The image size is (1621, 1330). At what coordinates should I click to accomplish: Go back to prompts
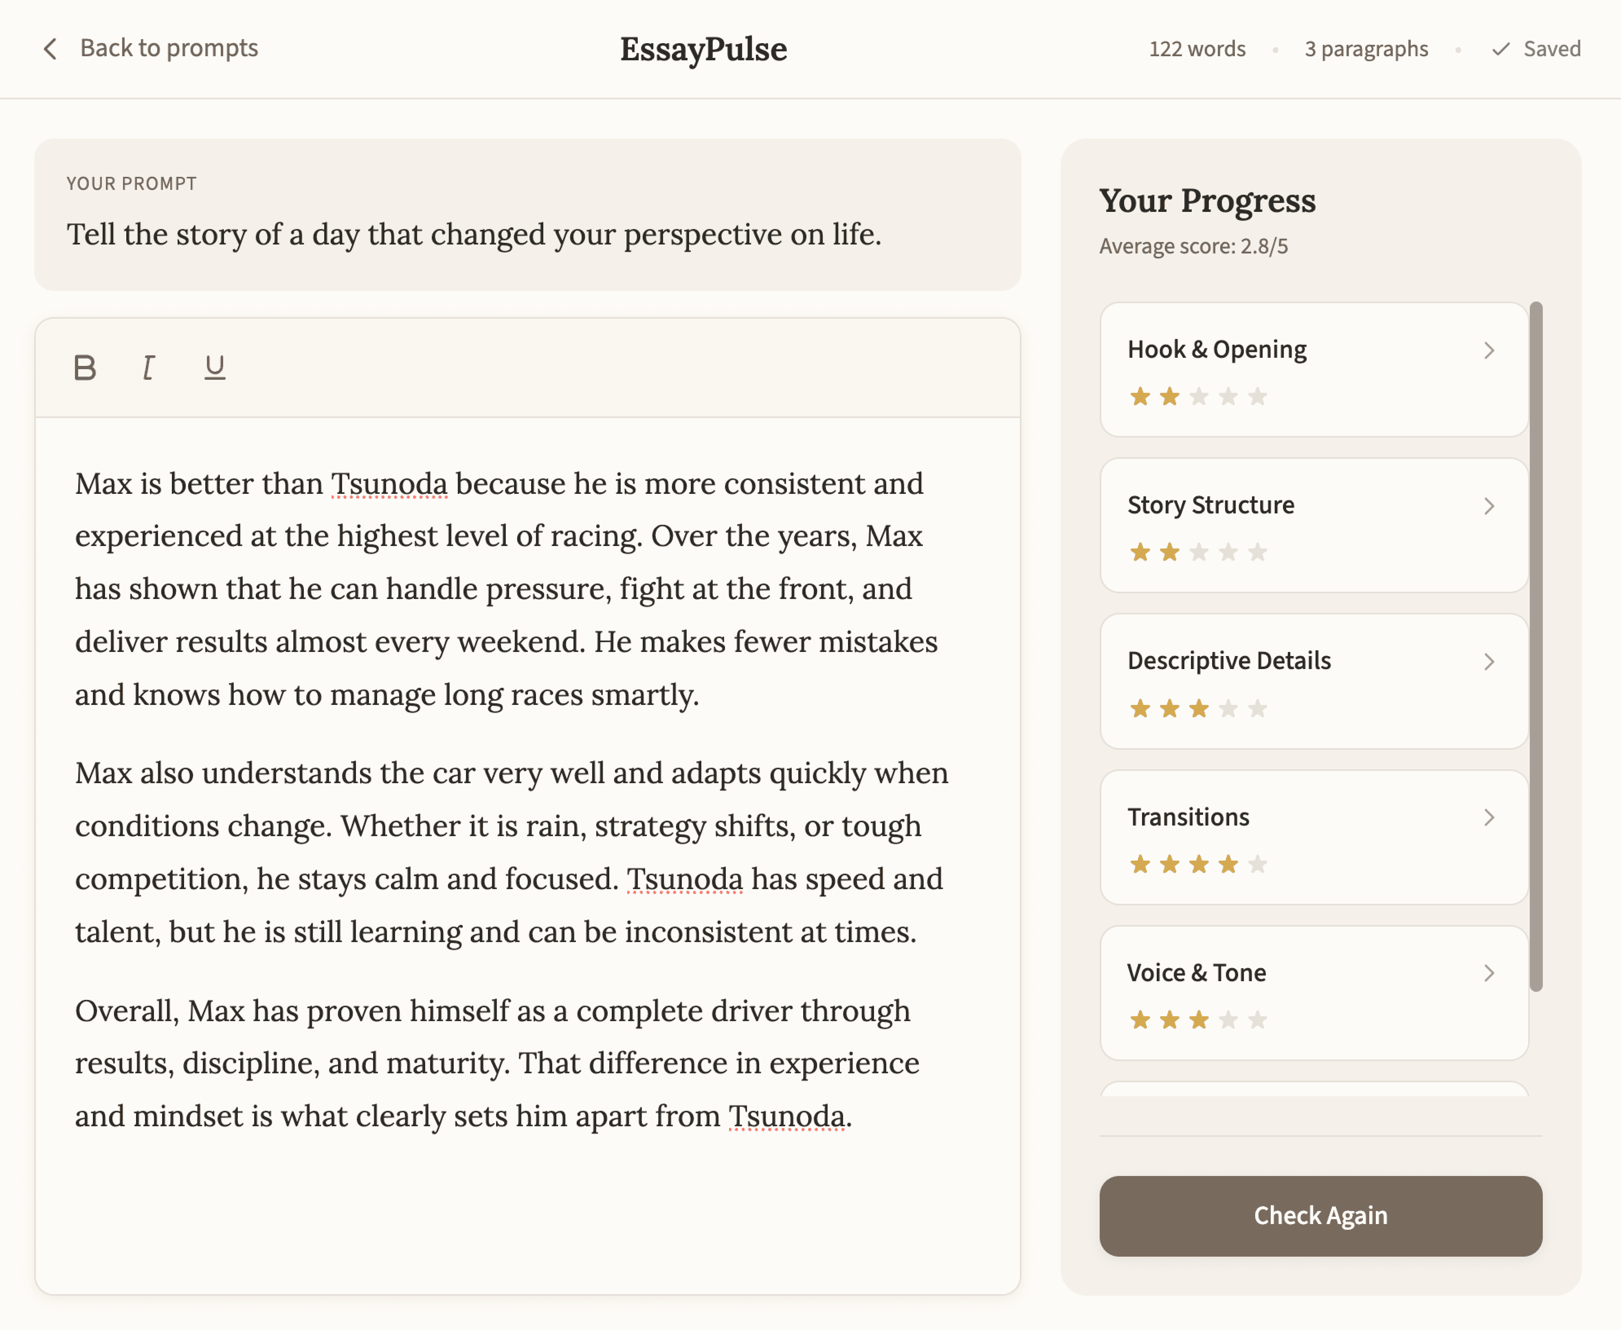point(169,48)
